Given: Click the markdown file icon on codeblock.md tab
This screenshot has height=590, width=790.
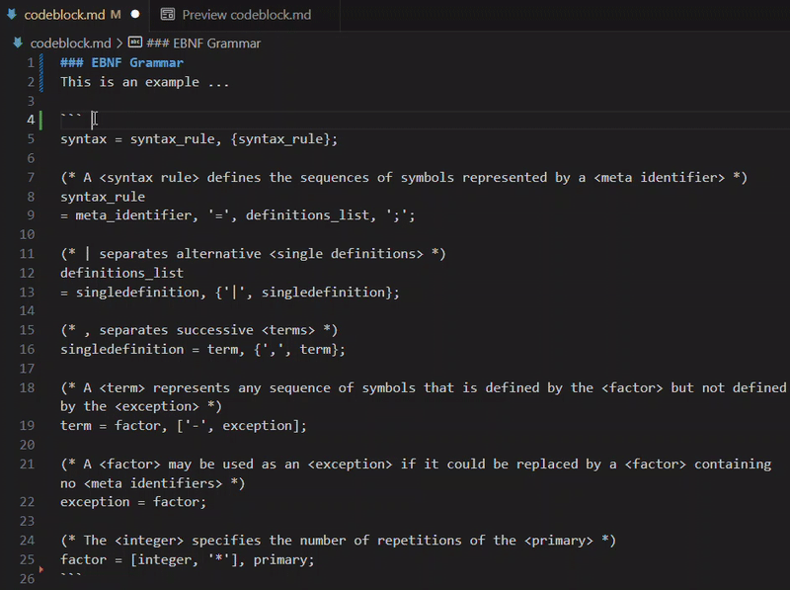Looking at the screenshot, I should point(12,15).
